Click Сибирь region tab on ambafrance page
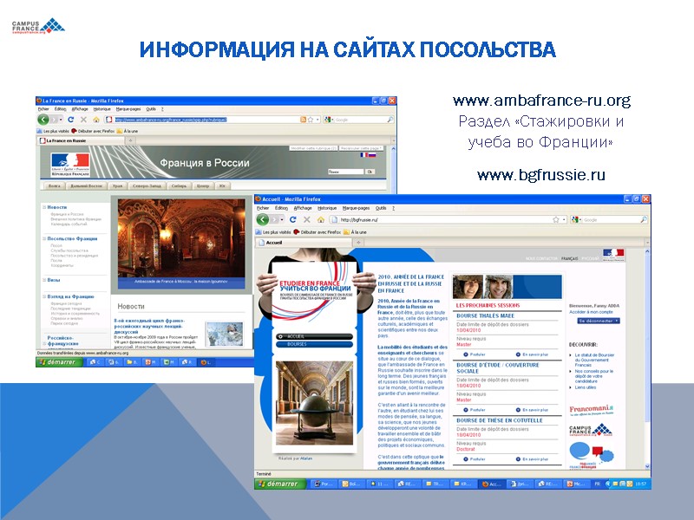Image resolution: width=694 pixels, height=520 pixels. (x=179, y=185)
